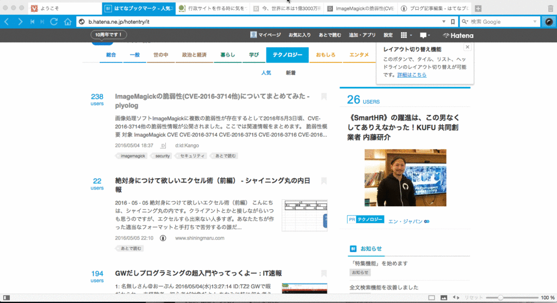Go back with the browser back arrow
The width and height of the screenshot is (557, 303).
pos(7,22)
